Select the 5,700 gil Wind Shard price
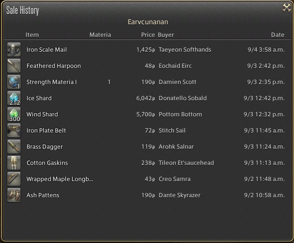Screen dimensions: 294x243 coord(145,115)
